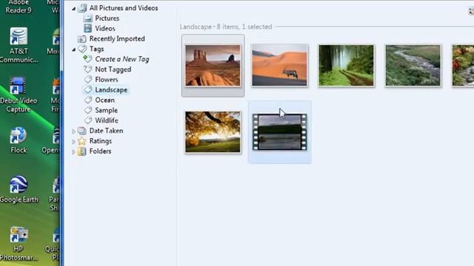Image resolution: width=474 pixels, height=266 pixels.
Task: Expand the Folders node
Action: pos(73,151)
